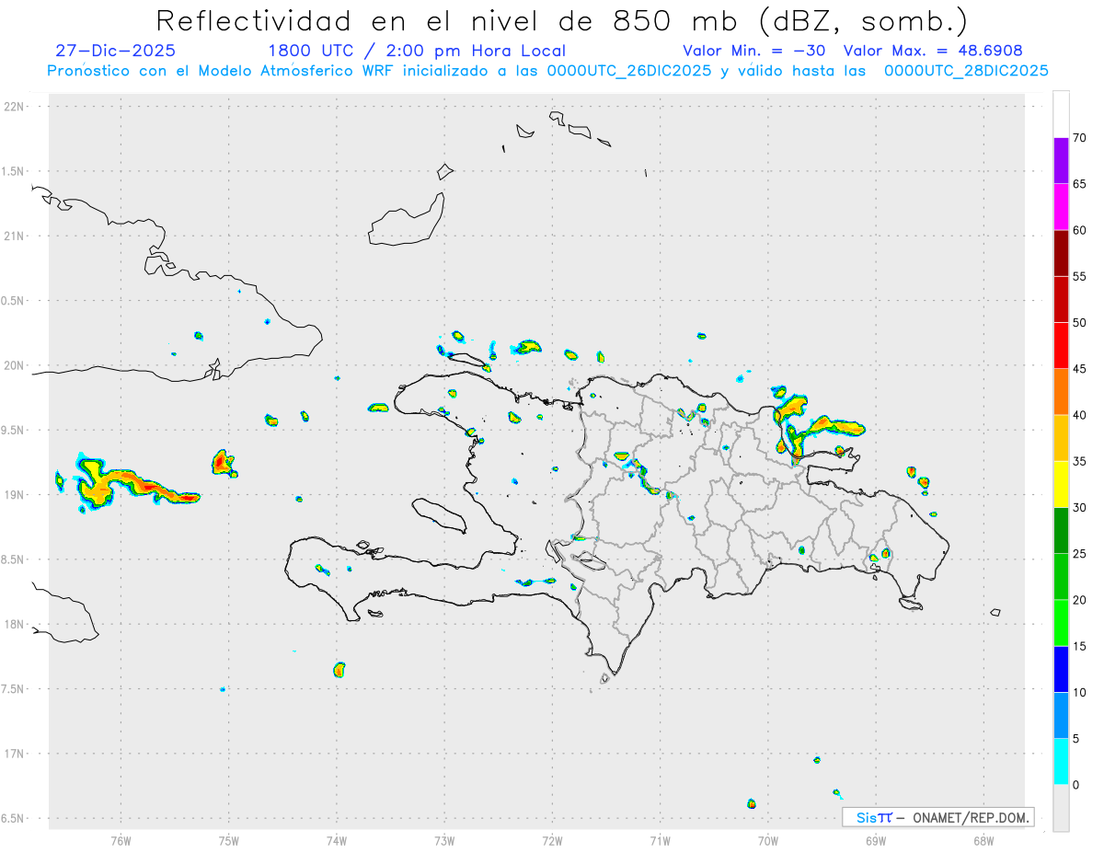This screenshot has height=853, width=1104.
Task: Click the "71W" longitude label
Action: click(x=660, y=840)
